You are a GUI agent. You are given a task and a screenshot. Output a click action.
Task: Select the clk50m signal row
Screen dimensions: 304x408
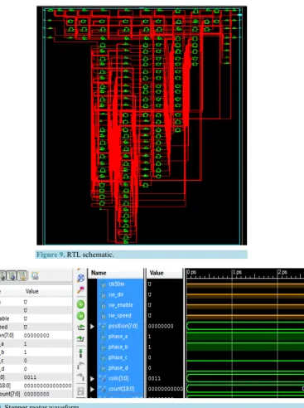click(120, 284)
